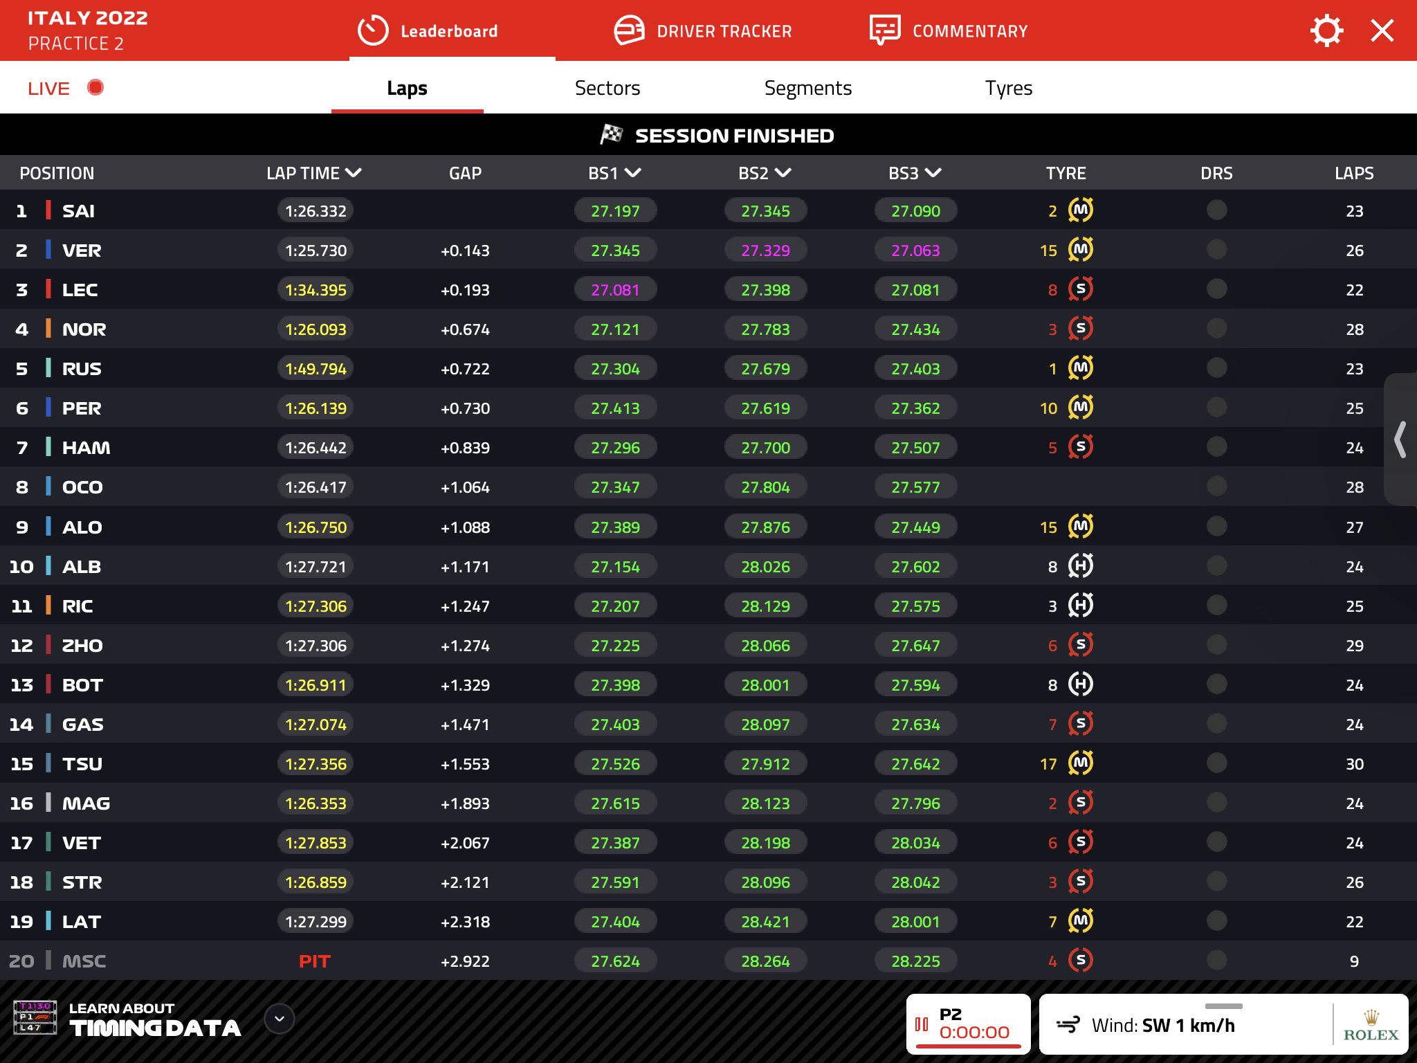1417x1063 pixels.
Task: Click the POSITION column header
Action: tap(57, 173)
